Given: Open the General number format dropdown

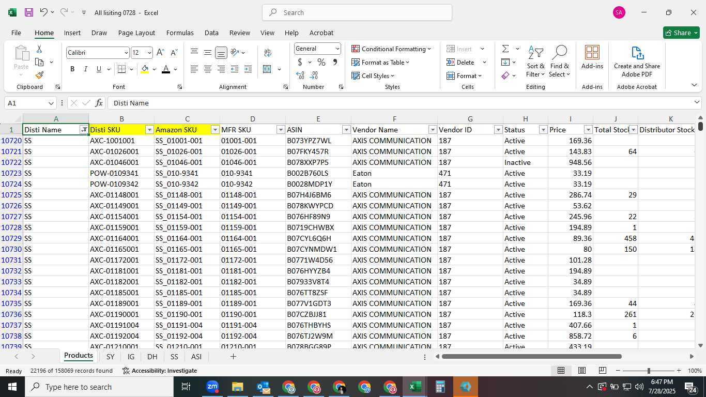Looking at the screenshot, I should (x=337, y=49).
